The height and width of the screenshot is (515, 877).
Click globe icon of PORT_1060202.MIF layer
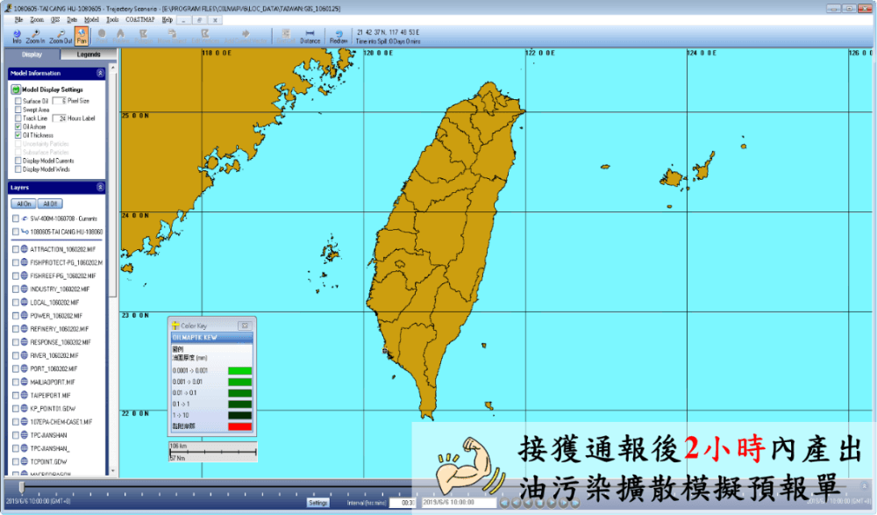pyautogui.click(x=25, y=368)
